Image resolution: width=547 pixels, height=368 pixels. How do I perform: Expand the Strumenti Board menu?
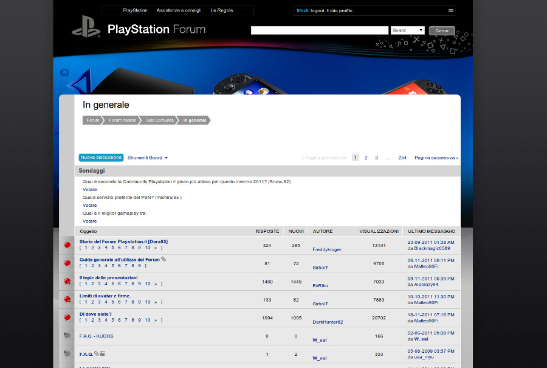point(148,158)
